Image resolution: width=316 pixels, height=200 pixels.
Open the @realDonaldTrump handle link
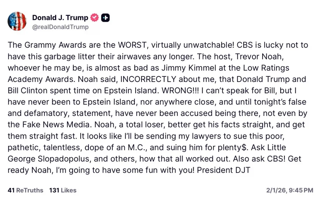coord(60,27)
